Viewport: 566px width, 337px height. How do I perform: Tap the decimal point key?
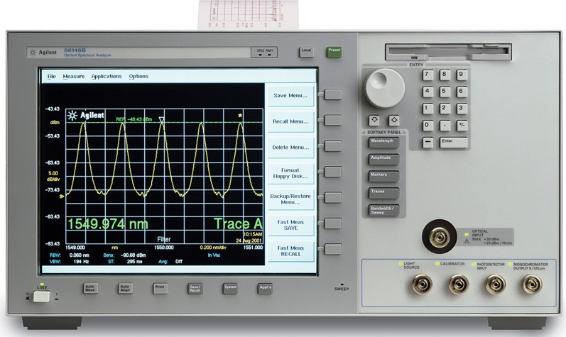pyautogui.click(x=445, y=126)
